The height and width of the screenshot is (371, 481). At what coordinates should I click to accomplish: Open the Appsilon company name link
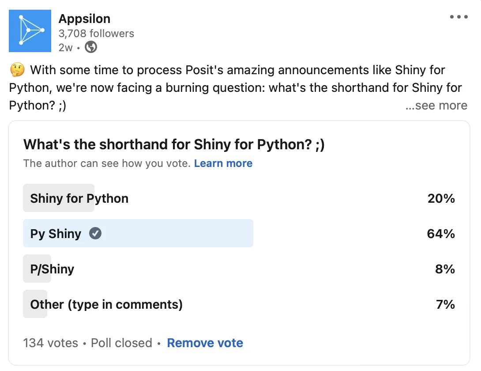point(84,19)
